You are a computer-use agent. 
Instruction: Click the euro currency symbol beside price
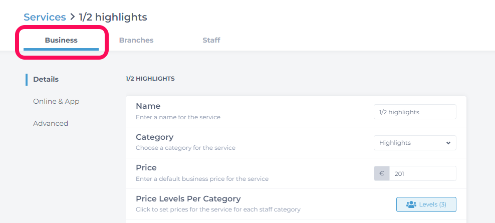[x=382, y=173]
